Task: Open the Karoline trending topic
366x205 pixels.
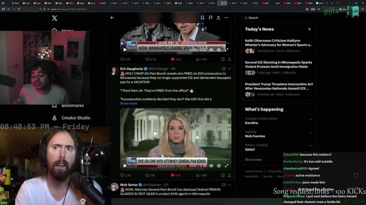Action: pos(251,123)
